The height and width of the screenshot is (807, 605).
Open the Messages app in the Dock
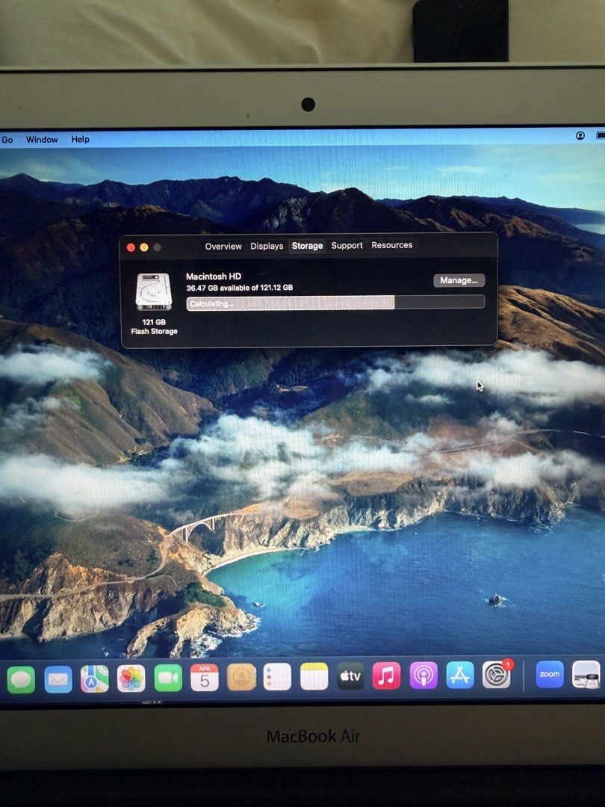point(21,679)
